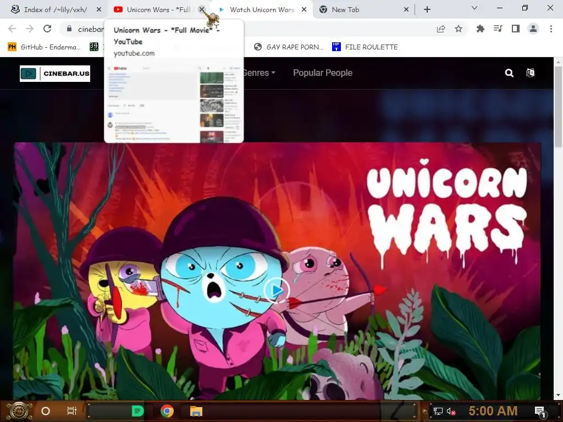Go back to previous page
Image resolution: width=563 pixels, height=422 pixels.
[x=12, y=29]
